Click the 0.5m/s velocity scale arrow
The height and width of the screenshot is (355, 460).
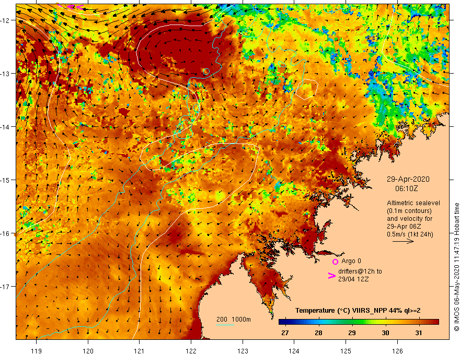click(404, 241)
